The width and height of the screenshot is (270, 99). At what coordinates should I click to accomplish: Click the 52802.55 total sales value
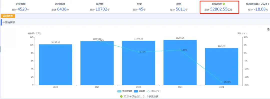point(219,9)
